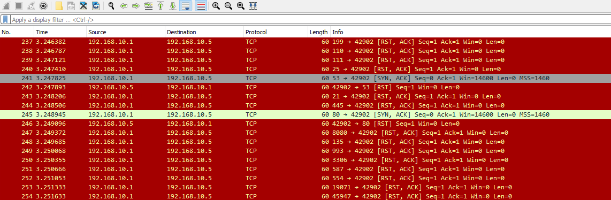Viewport: 611px width, 200px height.
Task: Select packet 242 with RST to port 53
Action: pyautogui.click(x=305, y=88)
